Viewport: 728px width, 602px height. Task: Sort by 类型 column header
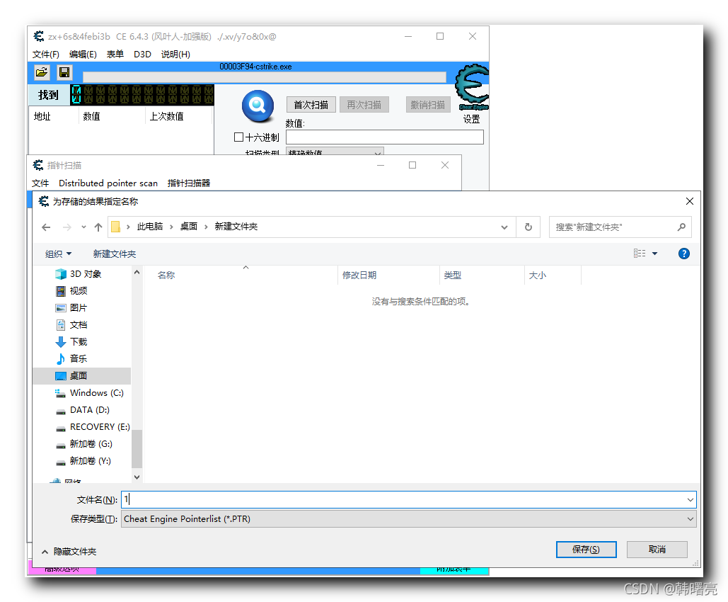(453, 276)
